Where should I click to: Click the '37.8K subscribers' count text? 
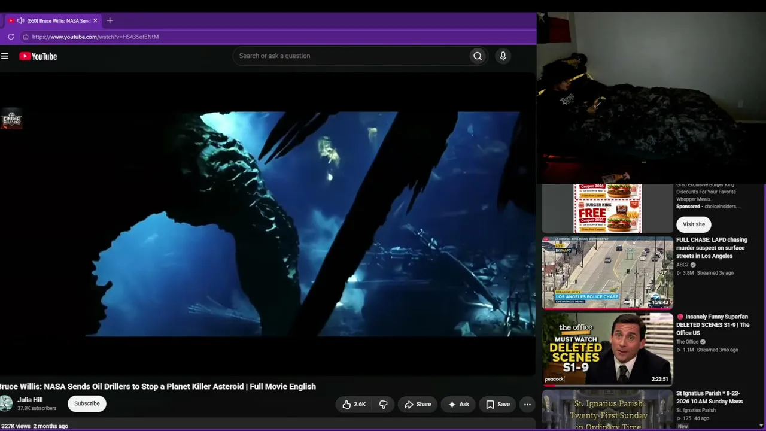pos(37,409)
